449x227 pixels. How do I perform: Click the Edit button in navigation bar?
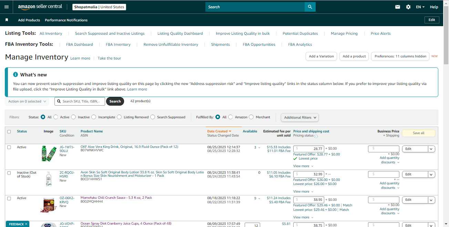(432, 20)
